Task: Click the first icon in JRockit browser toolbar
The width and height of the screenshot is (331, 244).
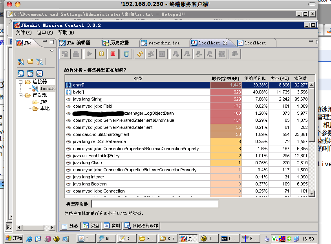Action: [21, 62]
